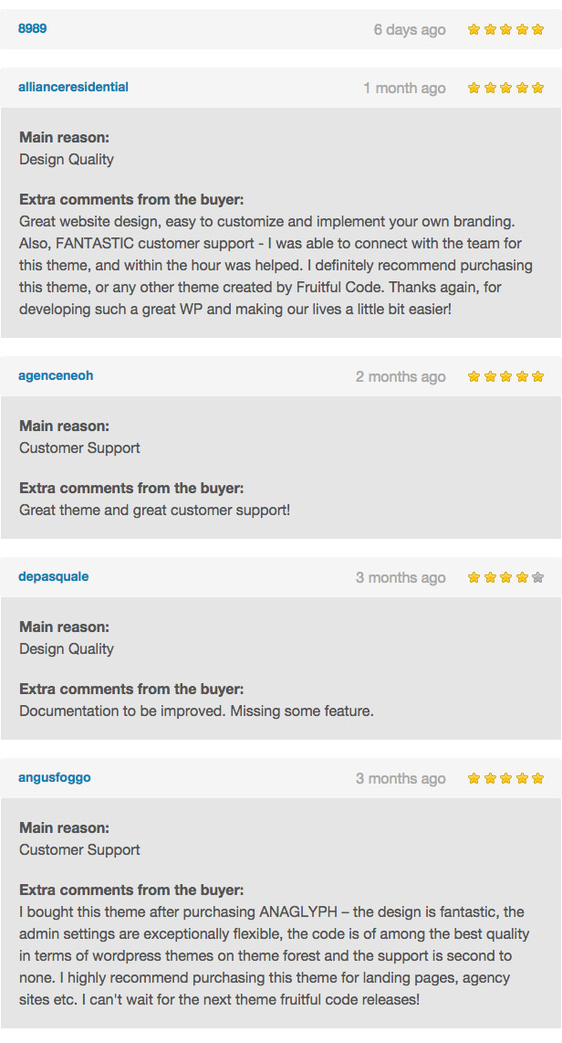562x1043 pixels.
Task: Go to angusfoggo's profile
Action: (x=55, y=777)
